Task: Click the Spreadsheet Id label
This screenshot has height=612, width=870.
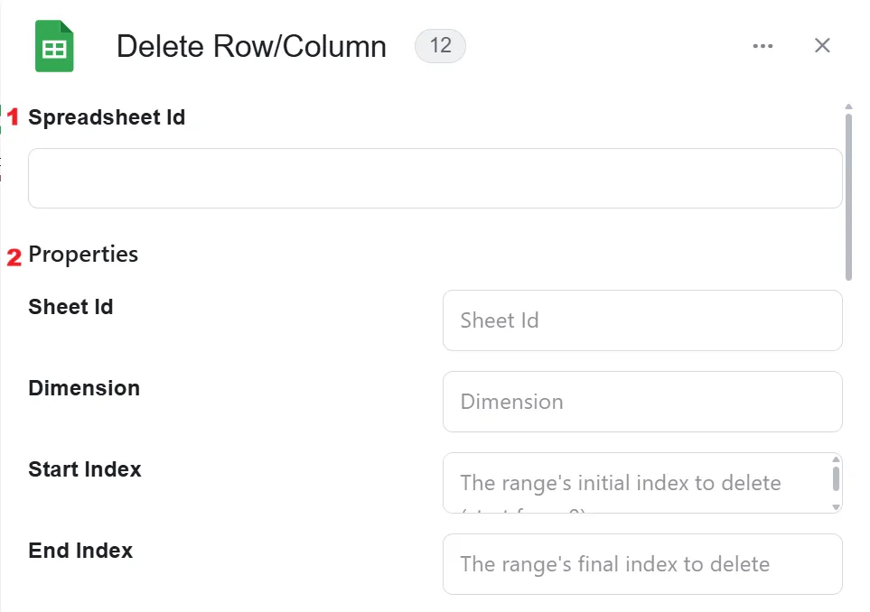Action: click(x=107, y=117)
